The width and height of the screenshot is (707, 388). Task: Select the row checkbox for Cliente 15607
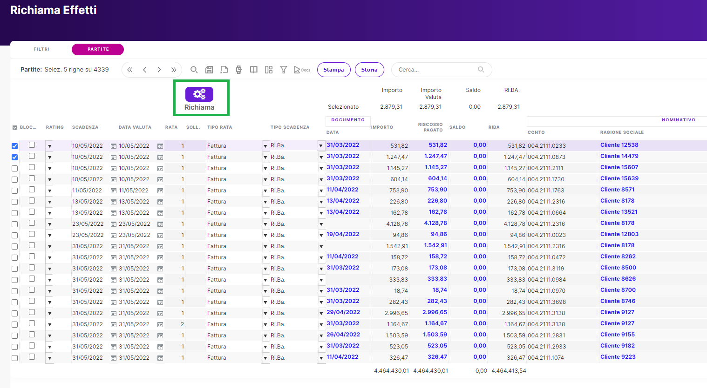tap(15, 168)
